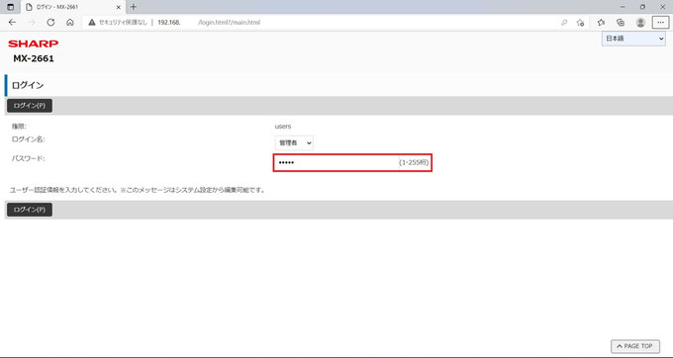Click the users permission value
The height and width of the screenshot is (358, 673).
283,127
